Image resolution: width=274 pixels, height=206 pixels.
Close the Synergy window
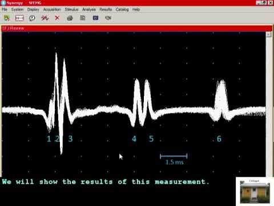point(271,3)
